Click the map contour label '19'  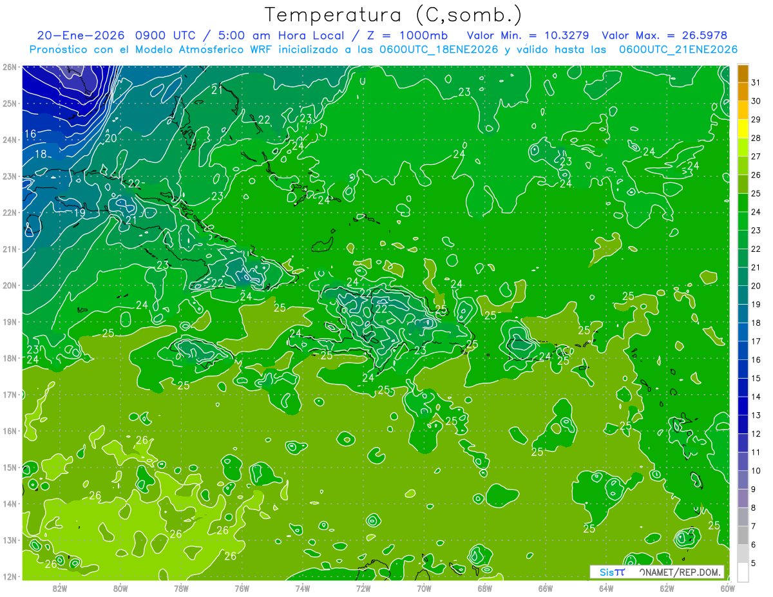coord(80,213)
